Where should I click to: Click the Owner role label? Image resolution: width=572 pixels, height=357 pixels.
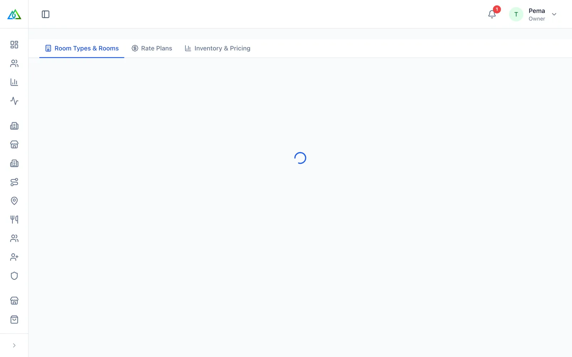pos(537,19)
